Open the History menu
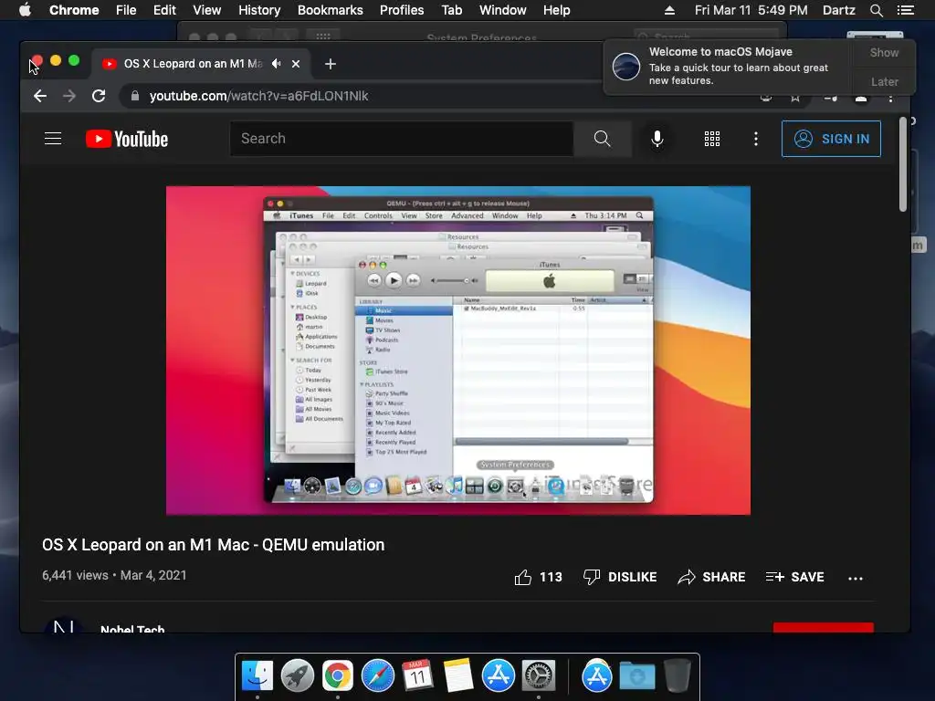The height and width of the screenshot is (701, 935). click(x=259, y=10)
